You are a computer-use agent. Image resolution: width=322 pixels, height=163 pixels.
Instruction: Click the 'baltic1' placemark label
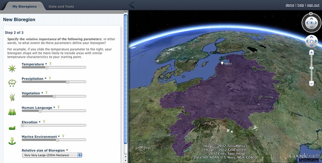228,63
